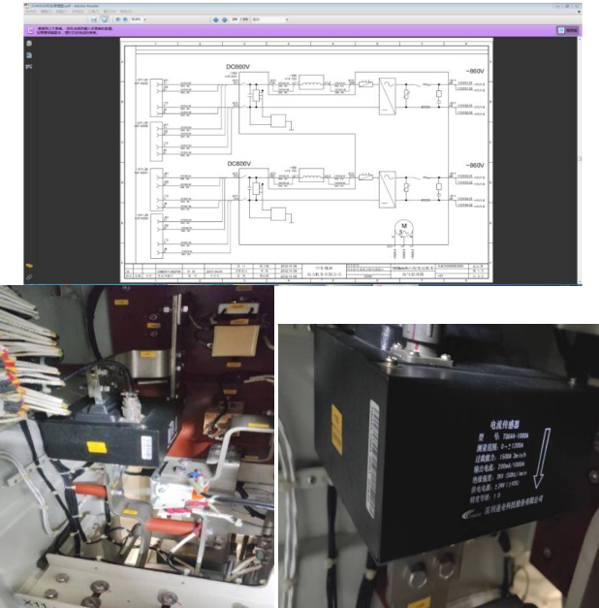Viewport: 599px width, 608px height.
Task: Click the zoom in toolbar button
Action: coord(125,18)
